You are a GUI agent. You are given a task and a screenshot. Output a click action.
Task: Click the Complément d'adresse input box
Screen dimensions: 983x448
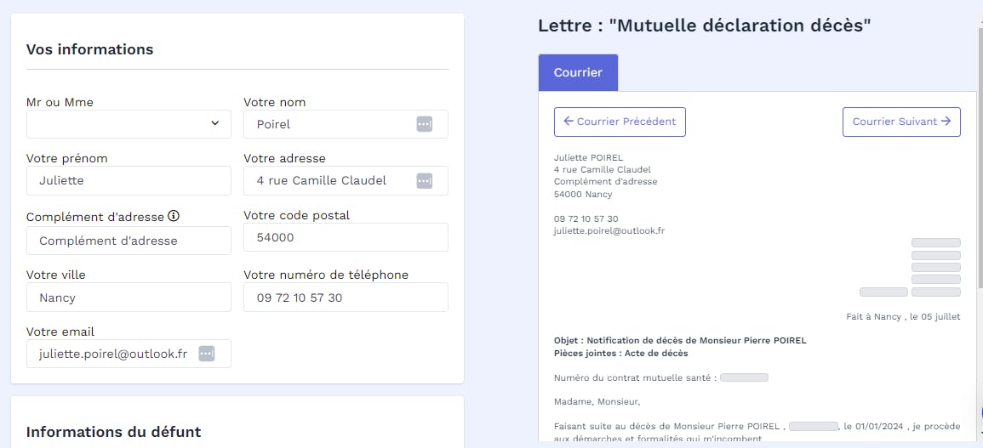(x=129, y=241)
